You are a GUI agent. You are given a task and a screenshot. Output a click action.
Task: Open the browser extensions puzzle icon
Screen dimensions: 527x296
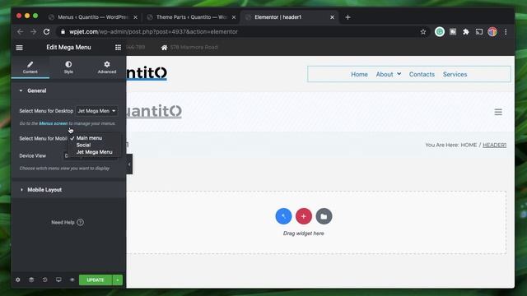[x=466, y=32]
